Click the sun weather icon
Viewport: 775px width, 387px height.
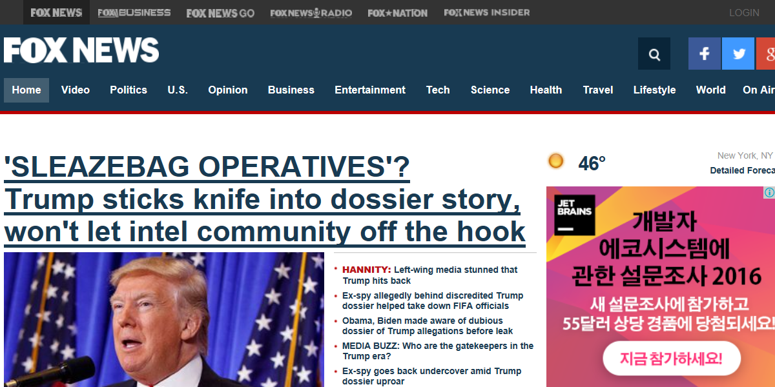(555, 161)
